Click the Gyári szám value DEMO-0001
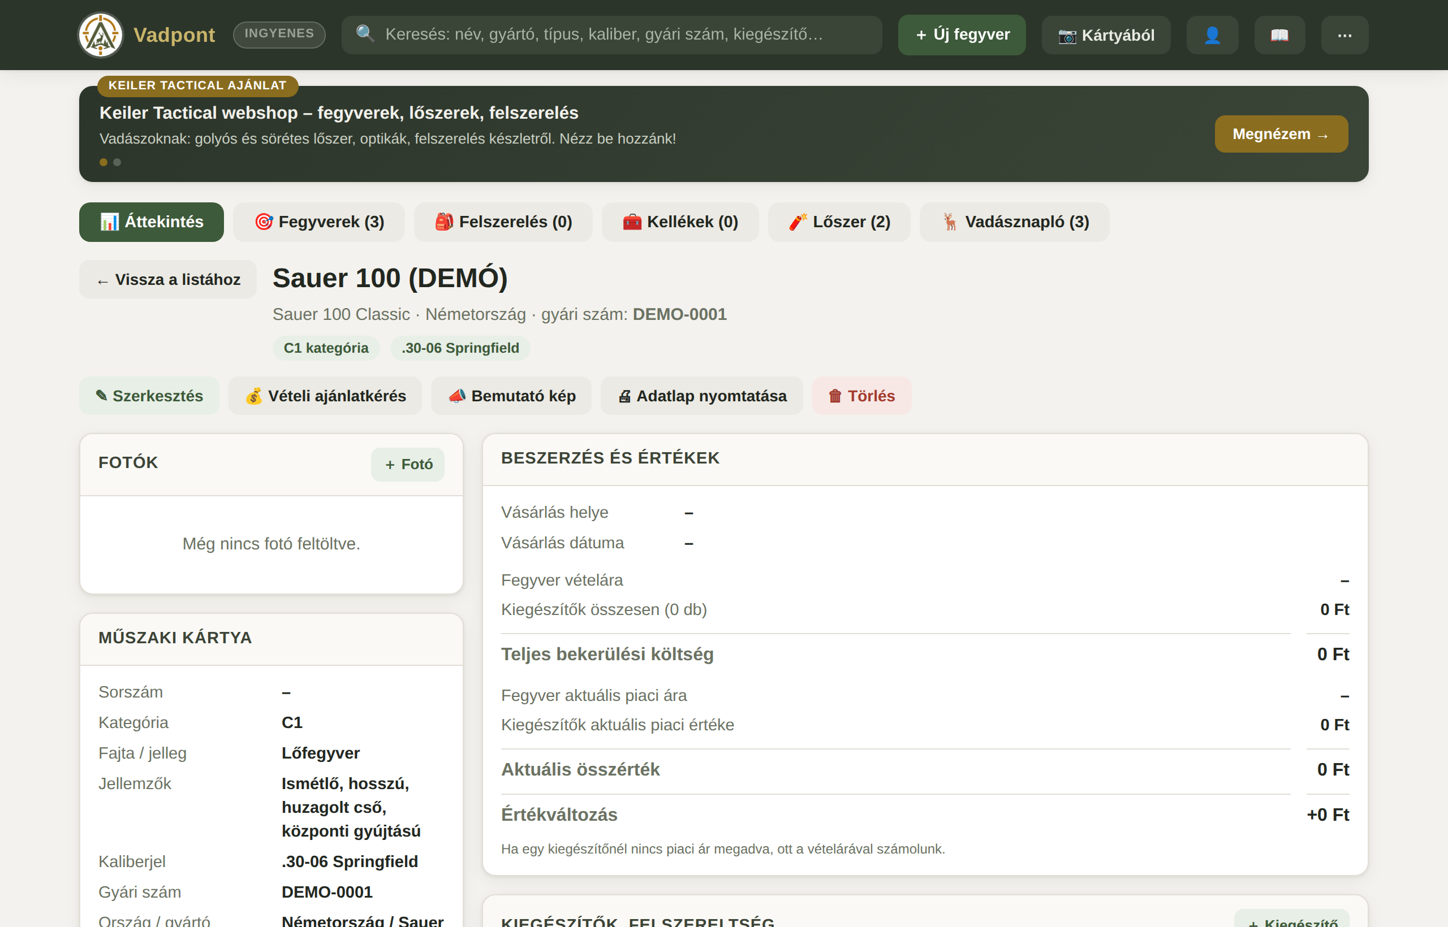The width and height of the screenshot is (1448, 927). [x=327, y=892]
